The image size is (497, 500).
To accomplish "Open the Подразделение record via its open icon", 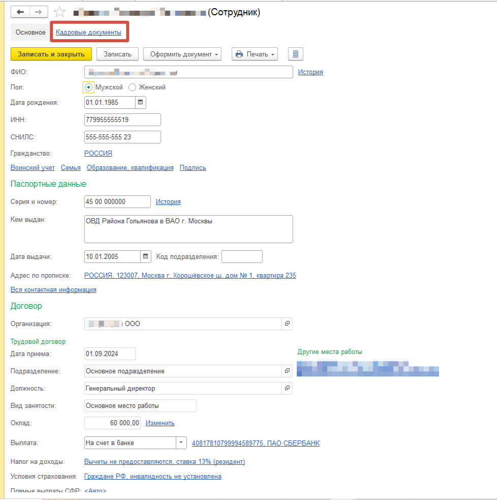I will tap(287, 371).
